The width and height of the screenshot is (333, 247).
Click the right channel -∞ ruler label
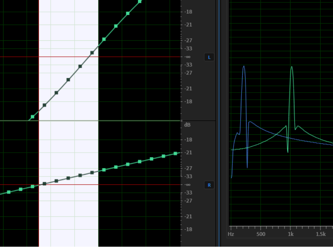(x=188, y=185)
